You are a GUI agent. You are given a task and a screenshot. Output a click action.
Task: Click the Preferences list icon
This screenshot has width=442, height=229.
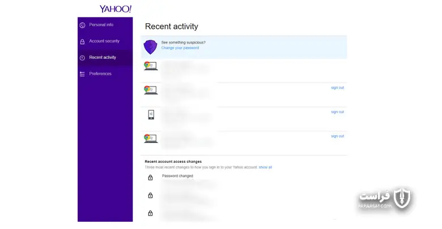[82, 74]
